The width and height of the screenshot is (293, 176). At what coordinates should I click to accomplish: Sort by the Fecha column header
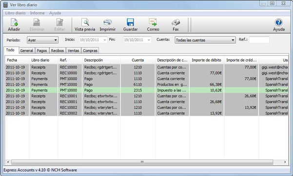point(17,60)
